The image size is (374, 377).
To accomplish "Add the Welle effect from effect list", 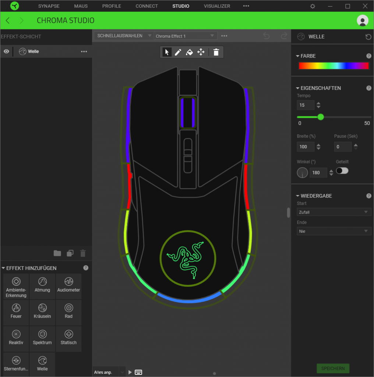I will (x=42, y=364).
